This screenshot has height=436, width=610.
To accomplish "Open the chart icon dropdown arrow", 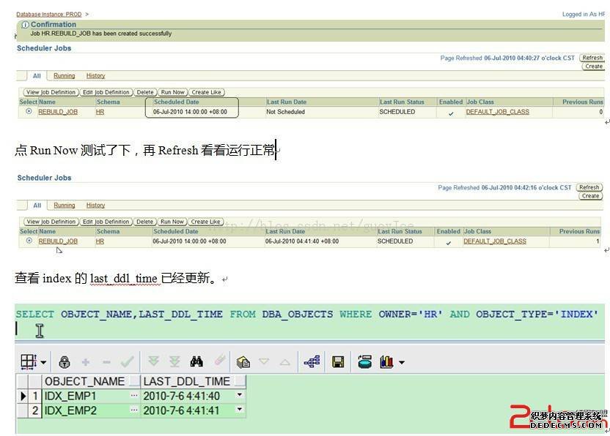I will point(401,363).
